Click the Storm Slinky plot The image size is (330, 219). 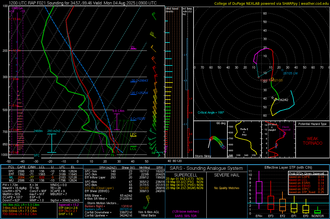tap(210, 139)
